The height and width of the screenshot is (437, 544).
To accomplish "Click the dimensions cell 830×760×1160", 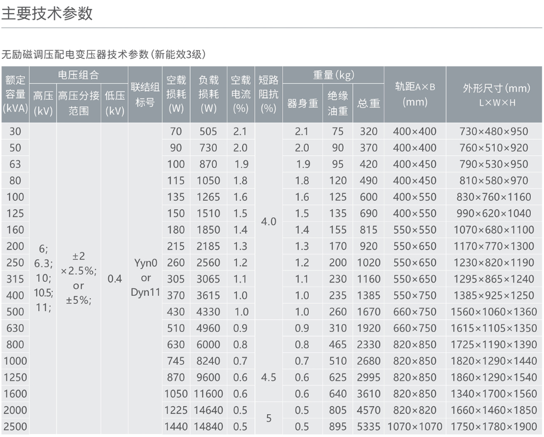I will pyautogui.click(x=494, y=197).
